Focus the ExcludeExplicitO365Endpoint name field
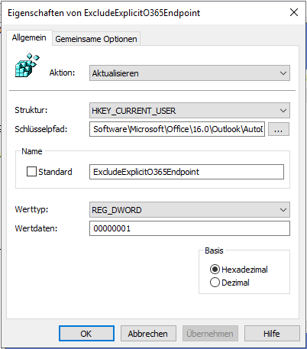The height and width of the screenshot is (349, 307). click(x=186, y=172)
